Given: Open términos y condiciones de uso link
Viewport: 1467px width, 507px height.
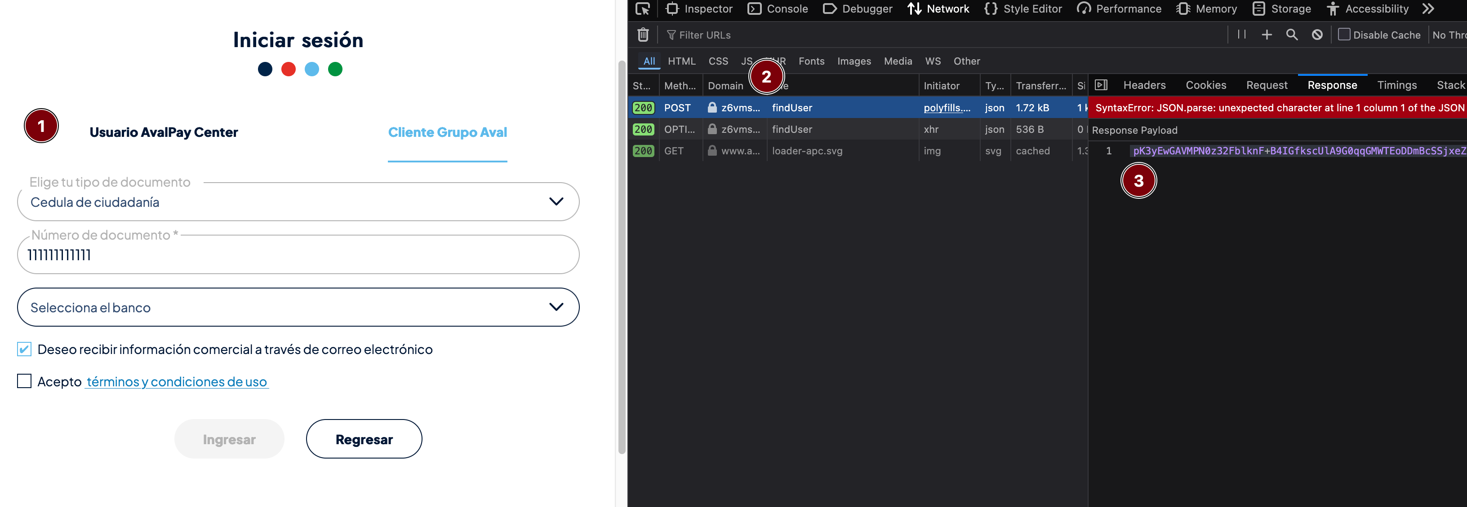Looking at the screenshot, I should (x=177, y=382).
